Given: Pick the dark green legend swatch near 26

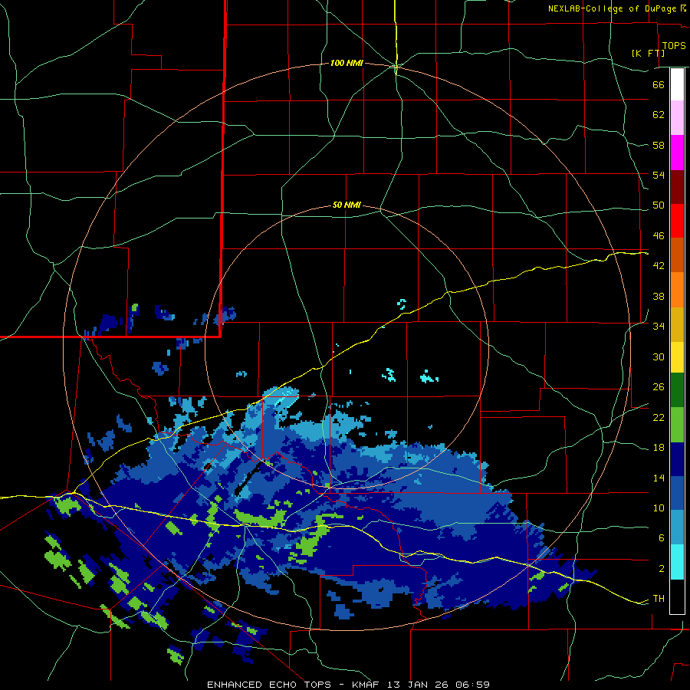Looking at the screenshot, I should [x=677, y=390].
